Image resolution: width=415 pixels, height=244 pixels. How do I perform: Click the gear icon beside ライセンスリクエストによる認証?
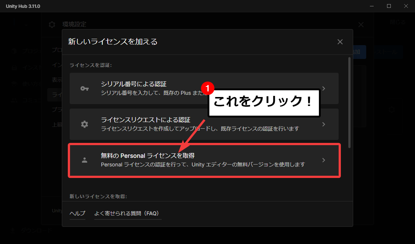[x=85, y=124]
